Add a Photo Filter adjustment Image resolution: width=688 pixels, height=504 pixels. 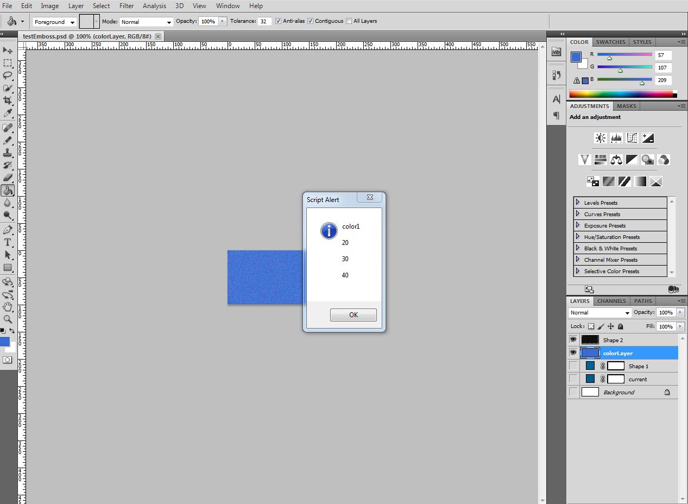click(647, 160)
